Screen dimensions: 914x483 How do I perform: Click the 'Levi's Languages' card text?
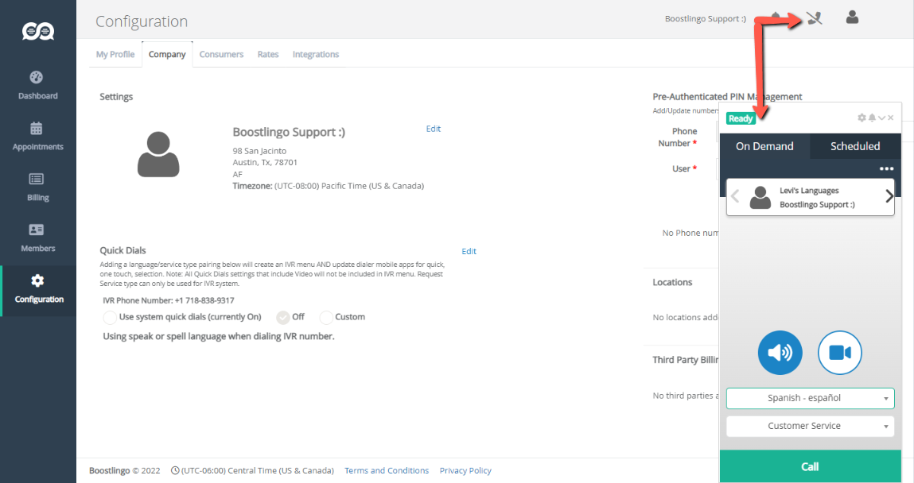pyautogui.click(x=809, y=191)
